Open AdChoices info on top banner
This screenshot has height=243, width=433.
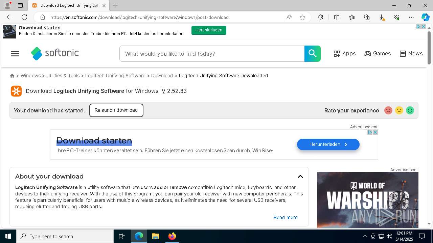(x=418, y=26)
